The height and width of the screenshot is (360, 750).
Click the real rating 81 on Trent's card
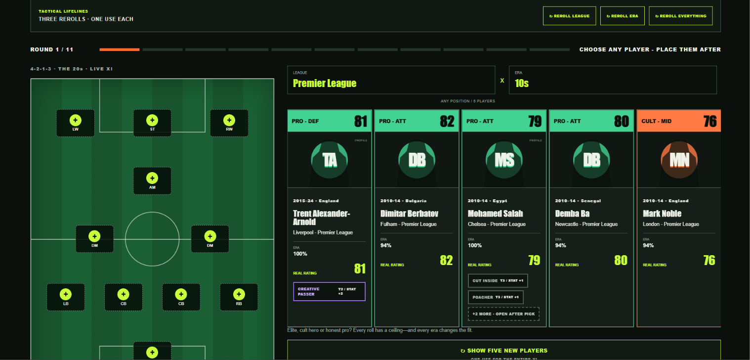pyautogui.click(x=360, y=269)
